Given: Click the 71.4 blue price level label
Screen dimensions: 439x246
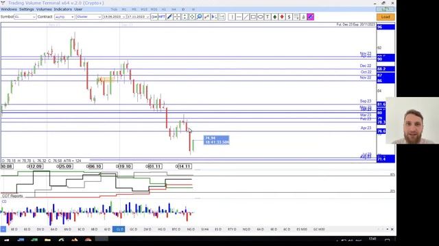Looking at the screenshot, I should [385, 159].
